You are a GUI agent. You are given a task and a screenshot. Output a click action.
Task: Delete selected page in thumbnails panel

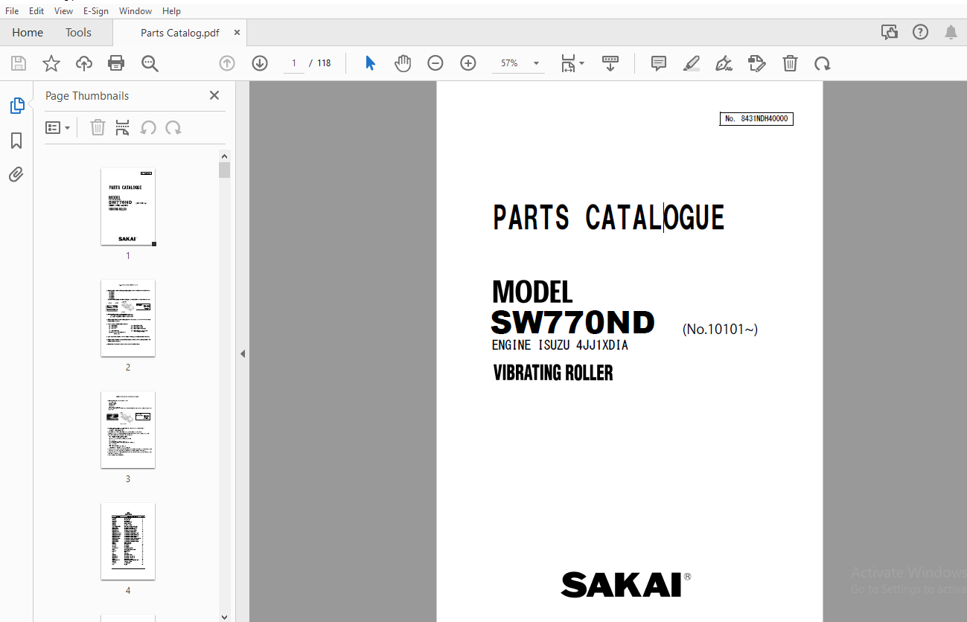point(98,128)
